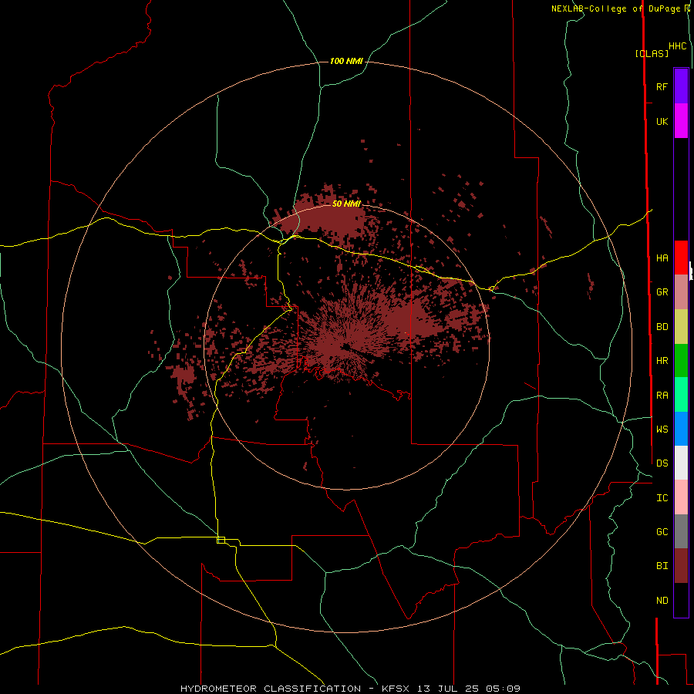Click the 13 JUL 25 date text
The image size is (694, 694).
(449, 689)
